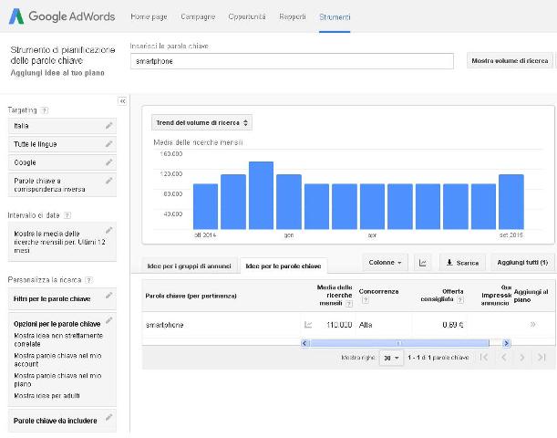Image resolution: width=557 pixels, height=438 pixels.
Task: Go to last page pagination icon
Action: click(x=542, y=358)
